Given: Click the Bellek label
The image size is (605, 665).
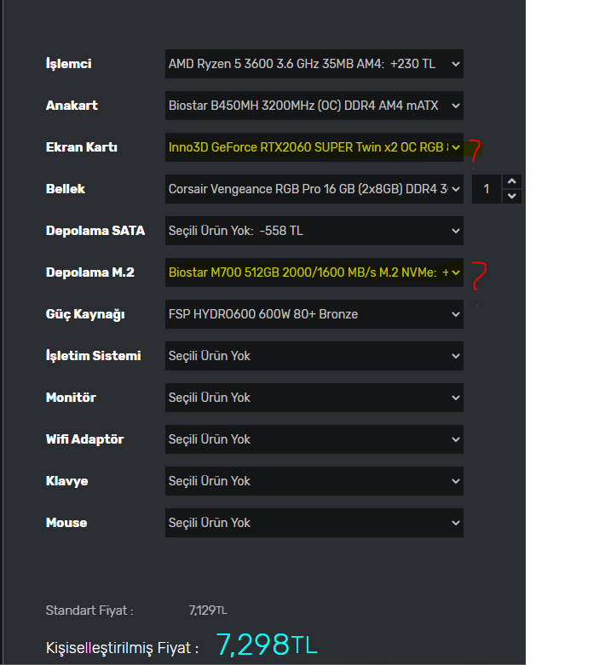Looking at the screenshot, I should [x=66, y=189].
